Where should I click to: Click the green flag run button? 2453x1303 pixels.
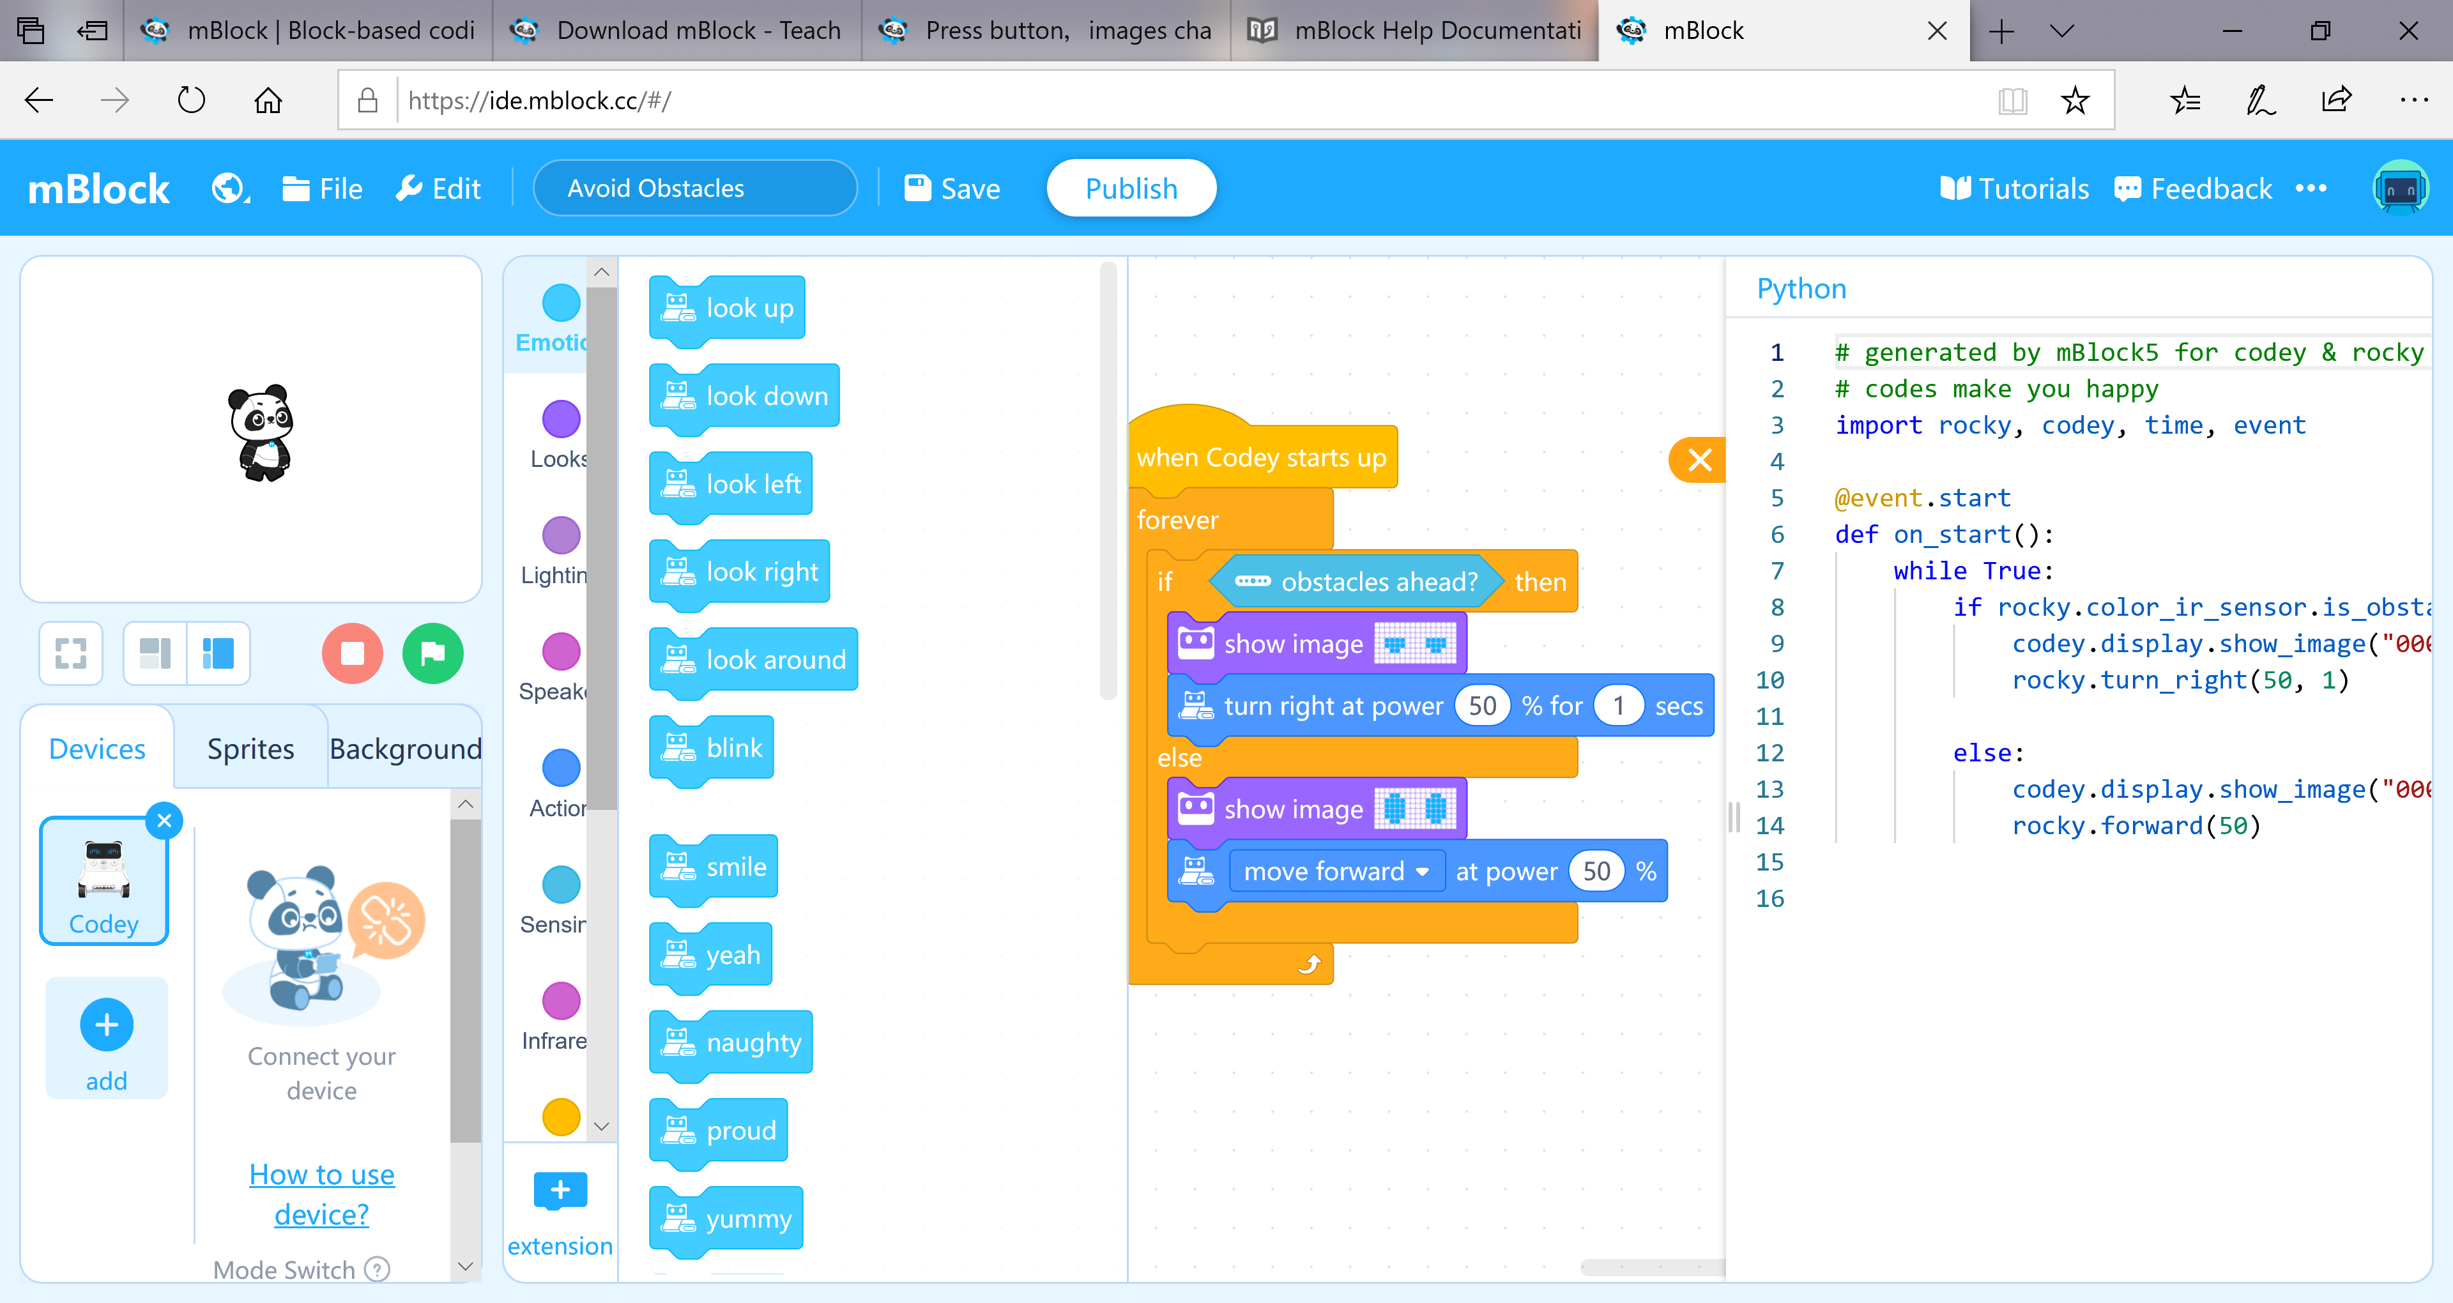[432, 653]
